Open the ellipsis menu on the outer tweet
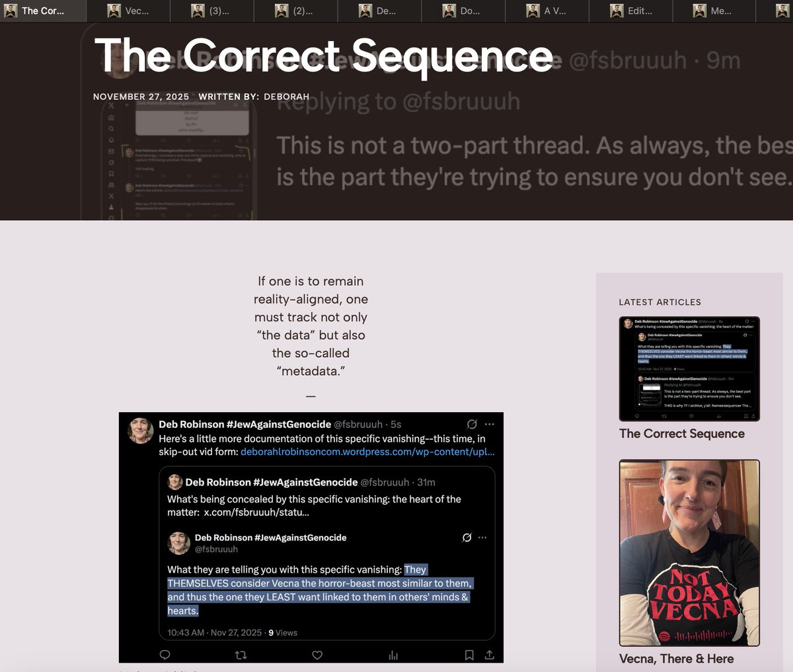 click(488, 424)
